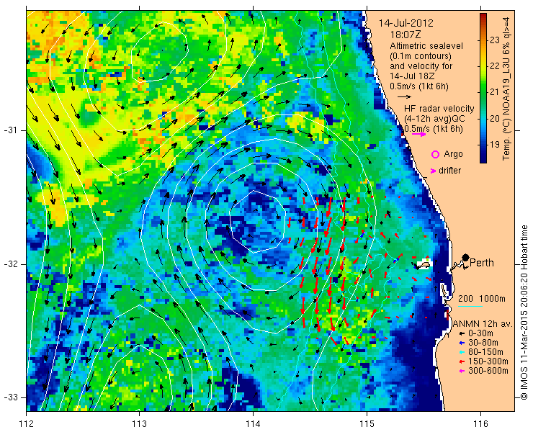
Task: Click the temperature colour bar
Action: (483, 88)
